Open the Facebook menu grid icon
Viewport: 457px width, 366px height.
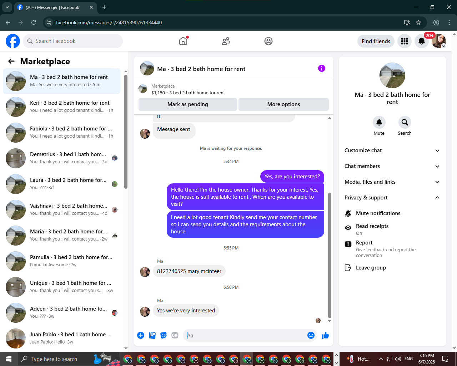click(x=405, y=41)
